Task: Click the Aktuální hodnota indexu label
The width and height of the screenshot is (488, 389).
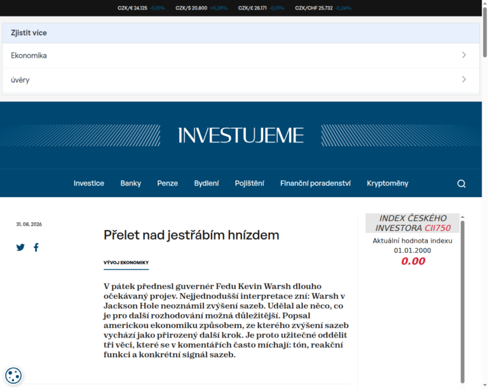Action: (x=412, y=241)
